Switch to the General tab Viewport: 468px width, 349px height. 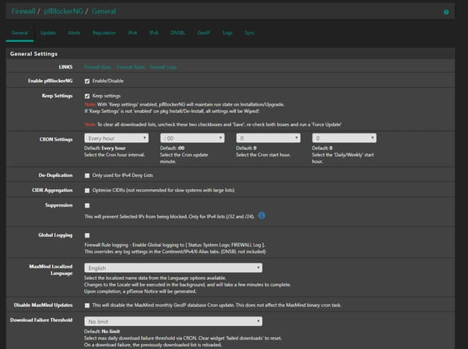(x=19, y=33)
